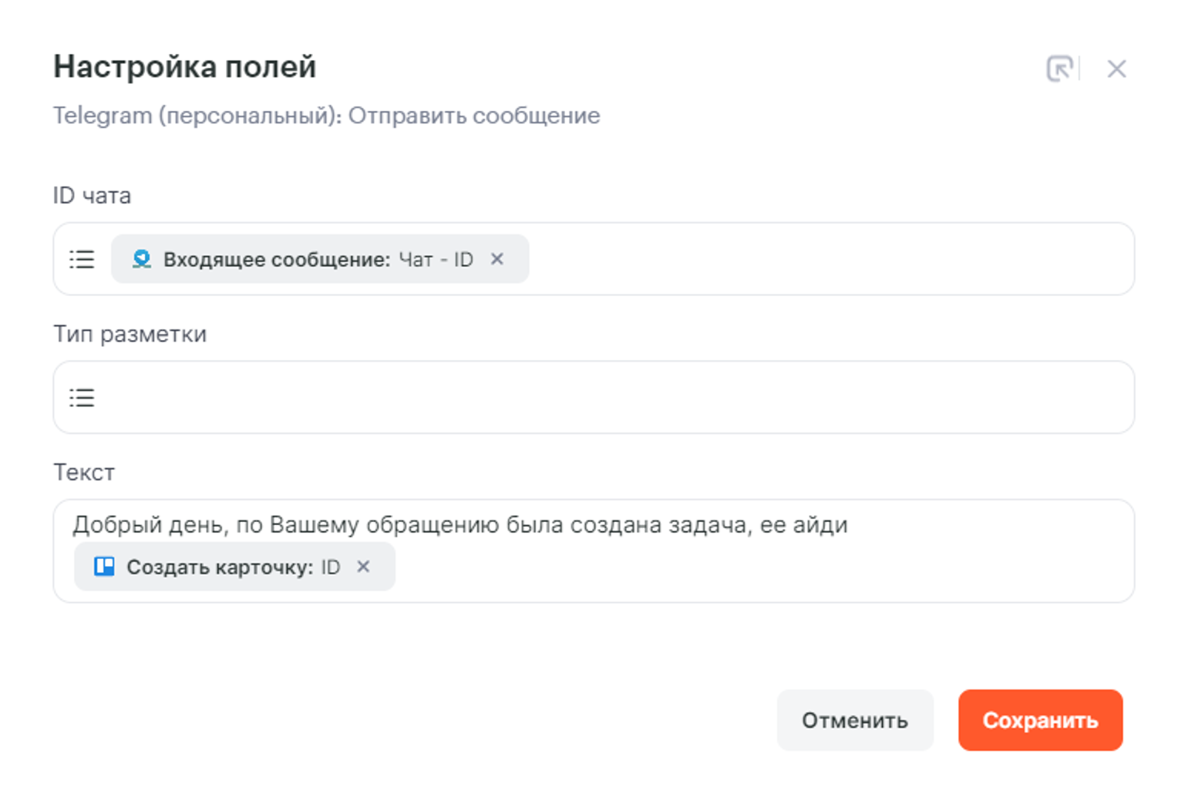Click the Trello icon in the Создать карточку chip

coord(104,567)
